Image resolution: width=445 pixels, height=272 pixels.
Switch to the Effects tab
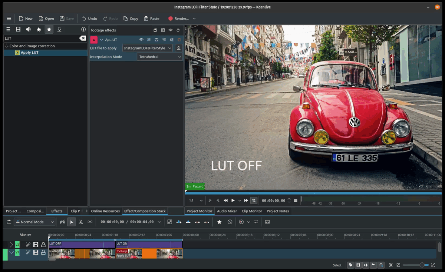pos(57,211)
